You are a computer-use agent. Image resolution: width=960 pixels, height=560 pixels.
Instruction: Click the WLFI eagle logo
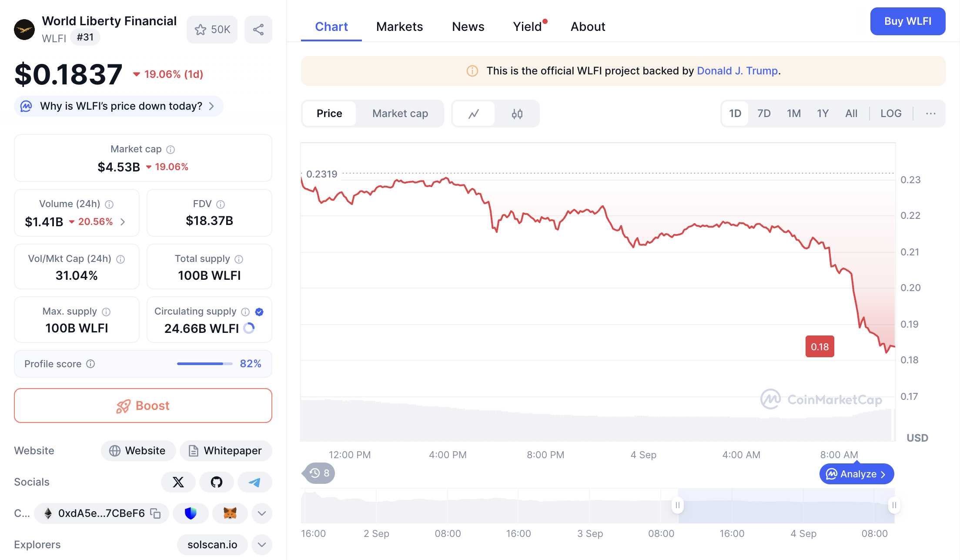point(24,30)
